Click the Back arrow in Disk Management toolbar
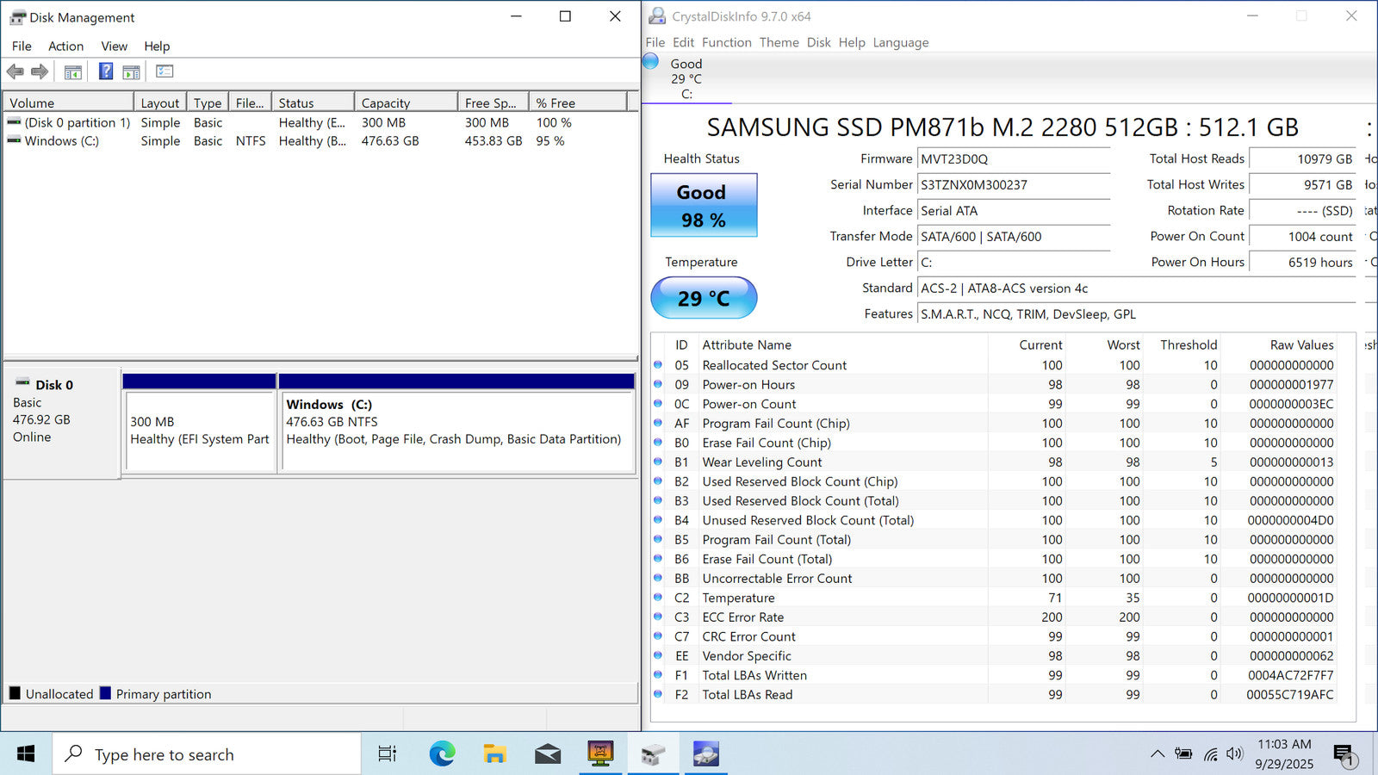 [15, 71]
